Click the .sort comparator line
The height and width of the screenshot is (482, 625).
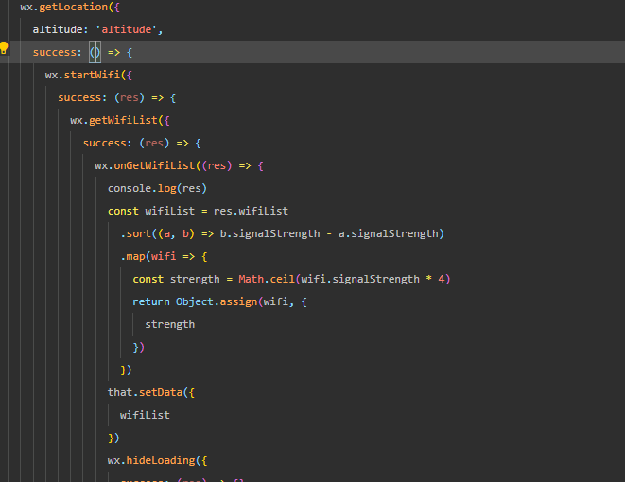point(282,233)
